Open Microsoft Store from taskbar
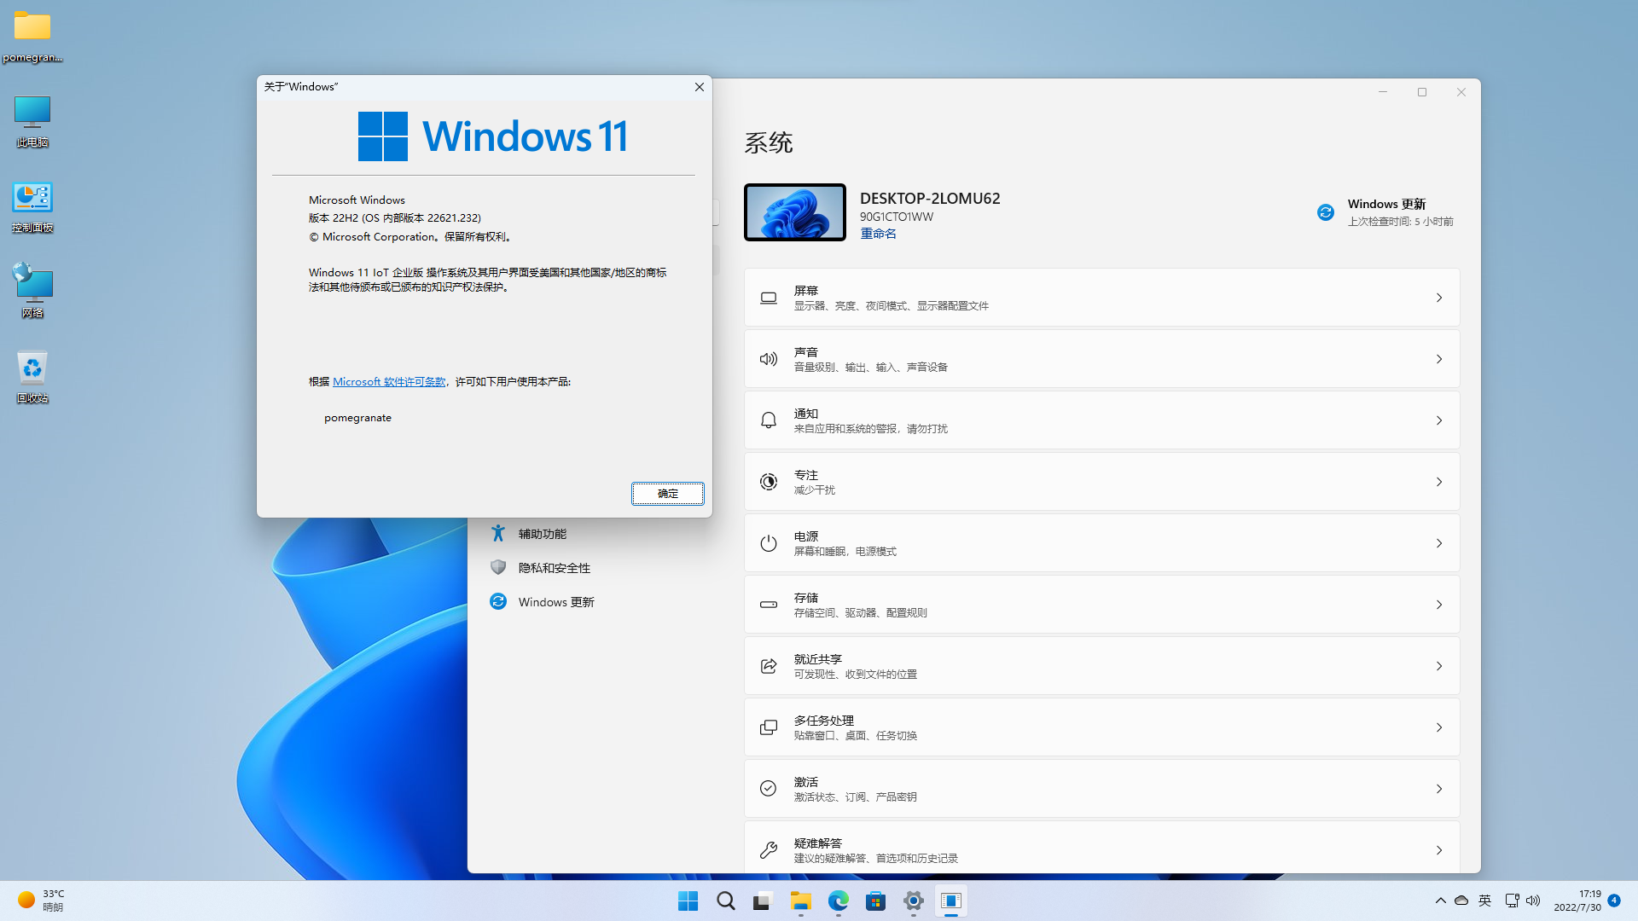 click(876, 901)
